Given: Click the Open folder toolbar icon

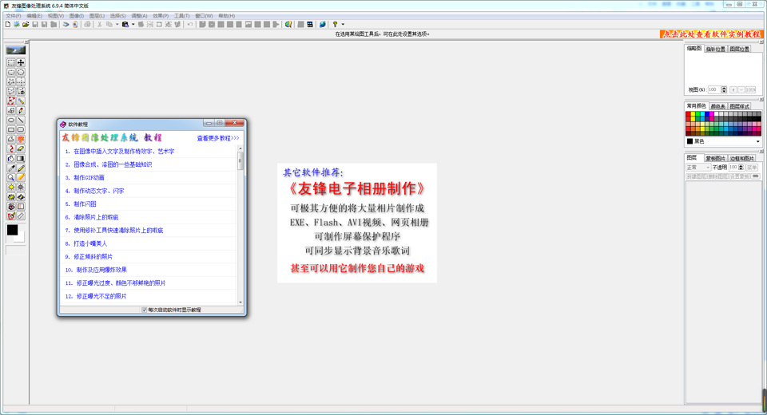Looking at the screenshot, I should [26, 24].
